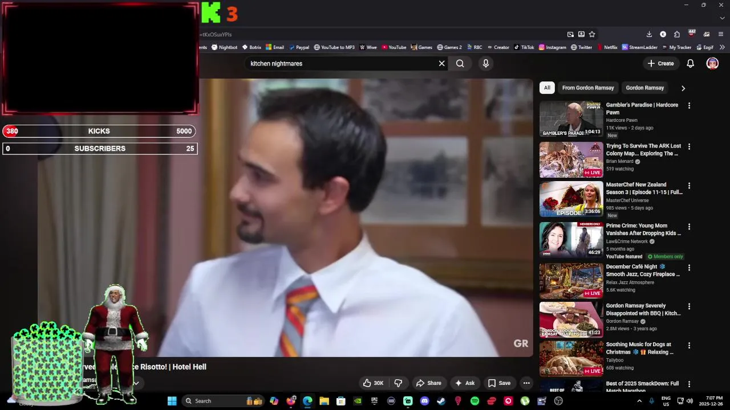Screen dimensions: 730x410
Task: Open Instagram bookmark
Action: tap(553, 47)
